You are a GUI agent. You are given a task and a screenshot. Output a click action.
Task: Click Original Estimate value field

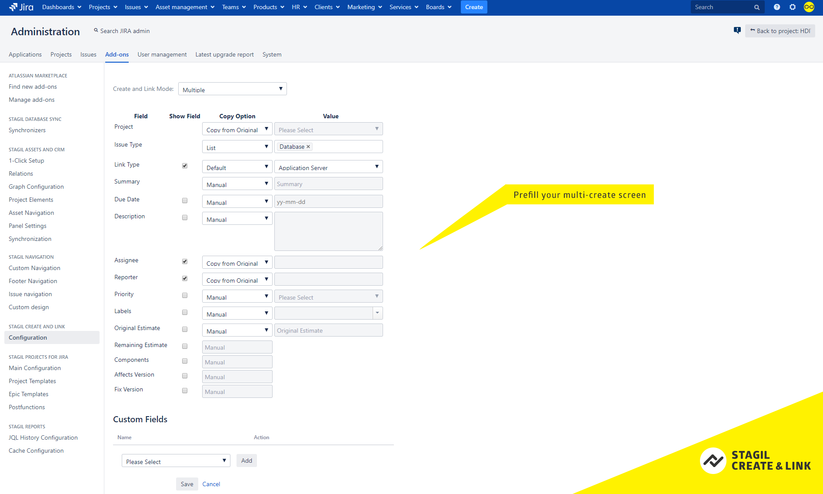pos(329,330)
